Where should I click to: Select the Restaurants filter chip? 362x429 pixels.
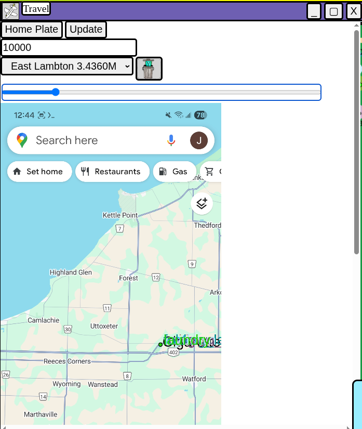click(112, 172)
